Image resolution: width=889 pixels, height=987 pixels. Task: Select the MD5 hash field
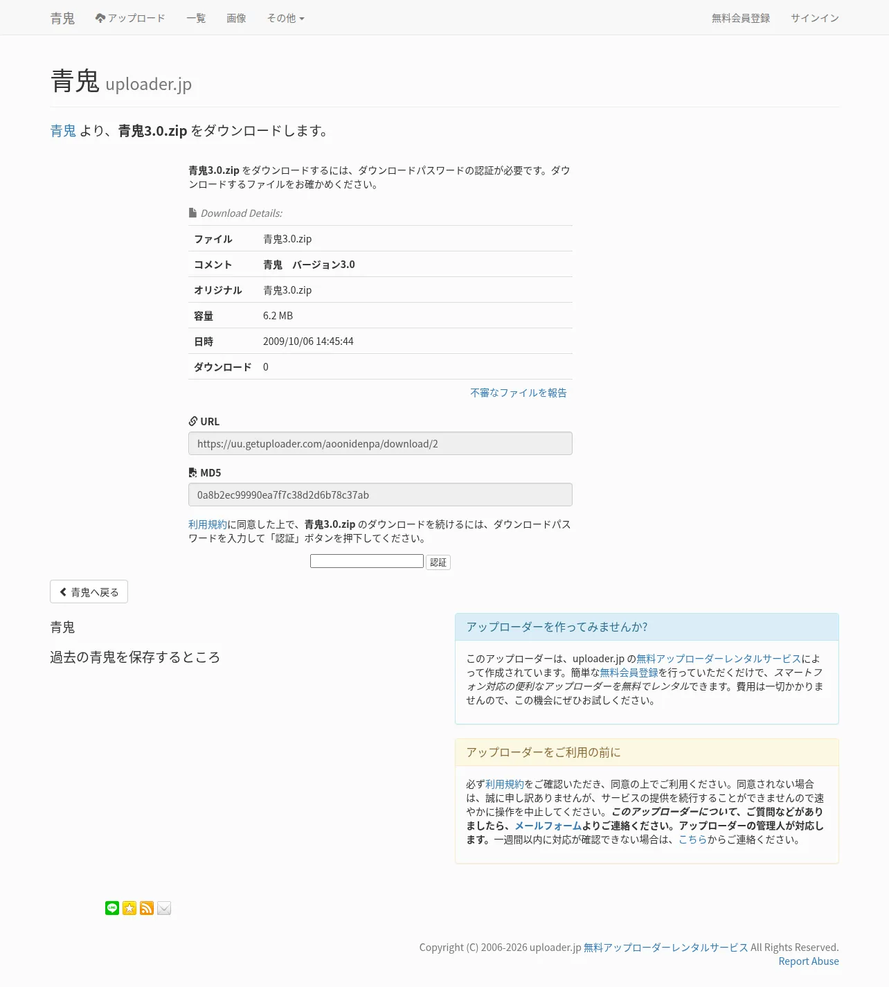(x=380, y=495)
